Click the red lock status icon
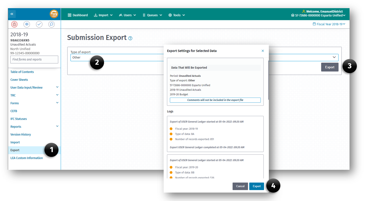 click(x=14, y=24)
